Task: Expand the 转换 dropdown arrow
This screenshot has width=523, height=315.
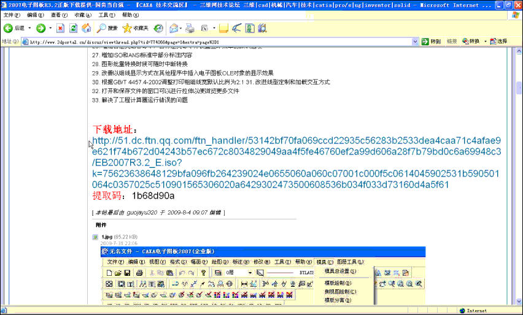Action: (x=486, y=41)
